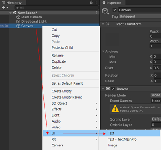Screen dimensions: 161x150
Task: Select Directional Light in the Hierarchy
Action: pyautogui.click(x=34, y=22)
